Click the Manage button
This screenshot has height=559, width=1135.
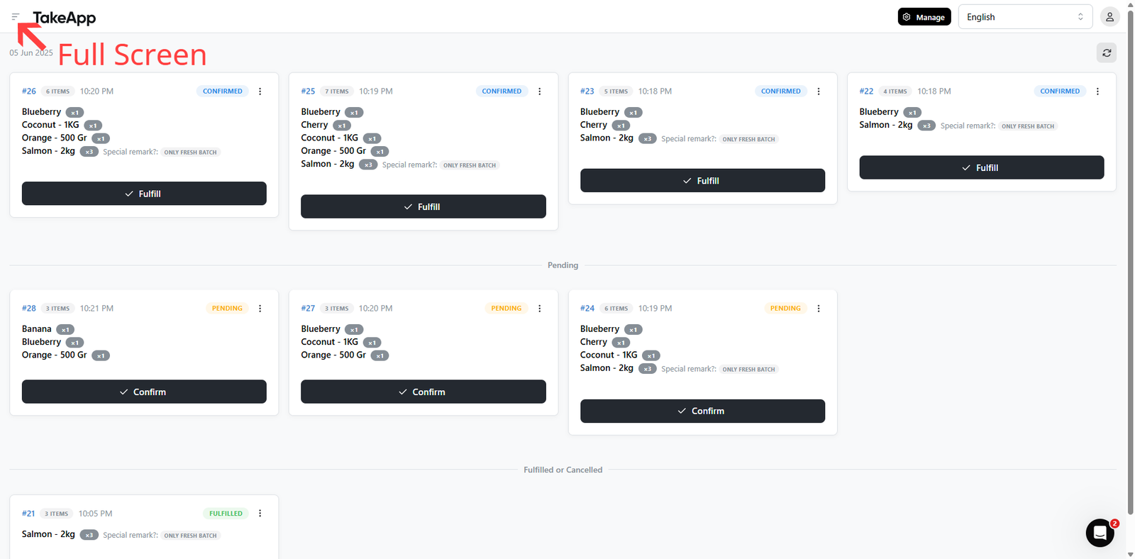[924, 17]
